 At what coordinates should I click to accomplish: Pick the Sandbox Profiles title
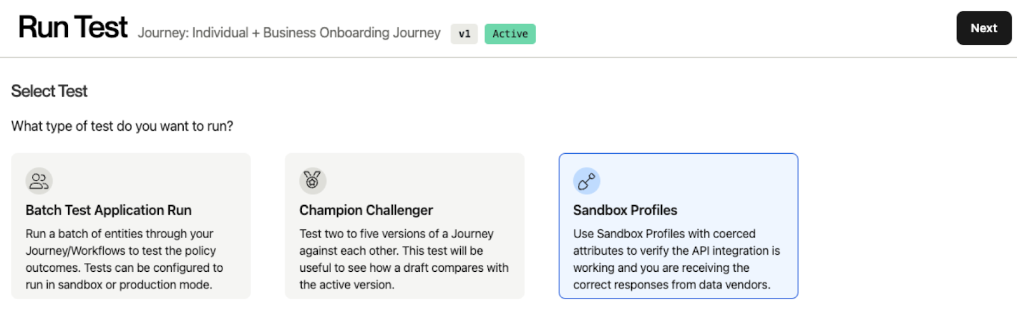625,210
